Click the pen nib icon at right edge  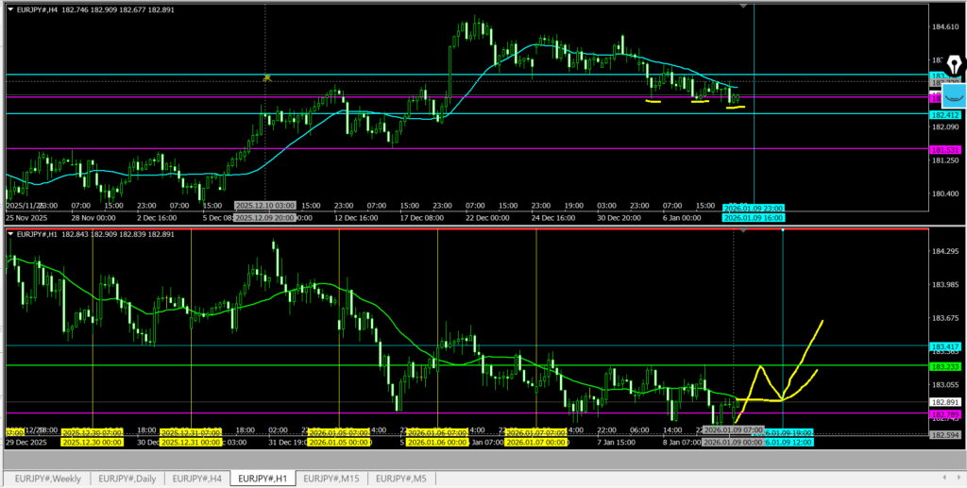[x=954, y=65]
